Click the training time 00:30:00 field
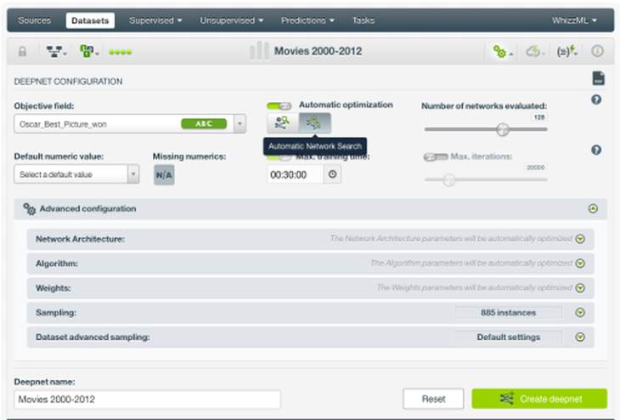This screenshot has width=620, height=420. [x=296, y=174]
